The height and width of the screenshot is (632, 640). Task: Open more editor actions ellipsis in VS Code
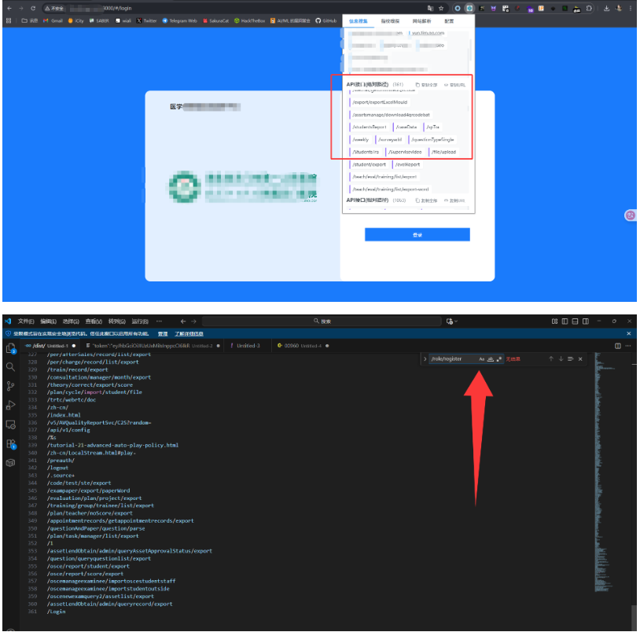click(x=627, y=346)
